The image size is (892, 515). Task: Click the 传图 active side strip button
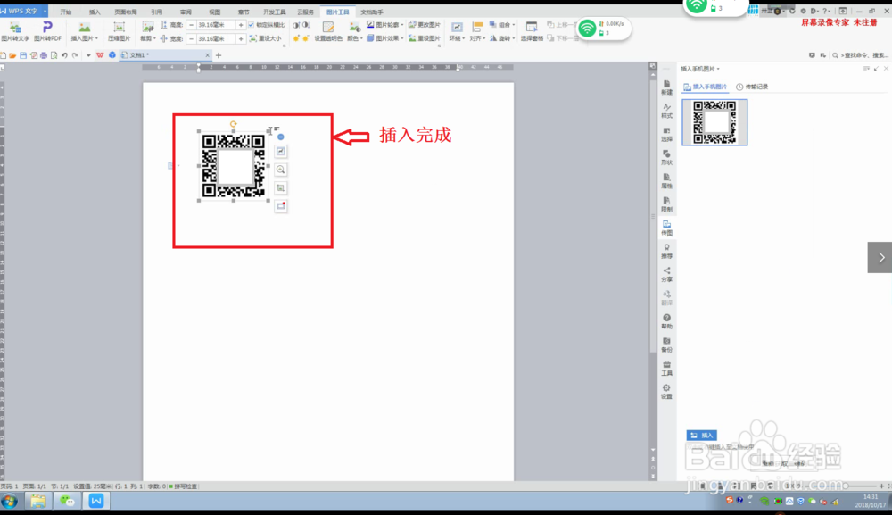click(666, 228)
